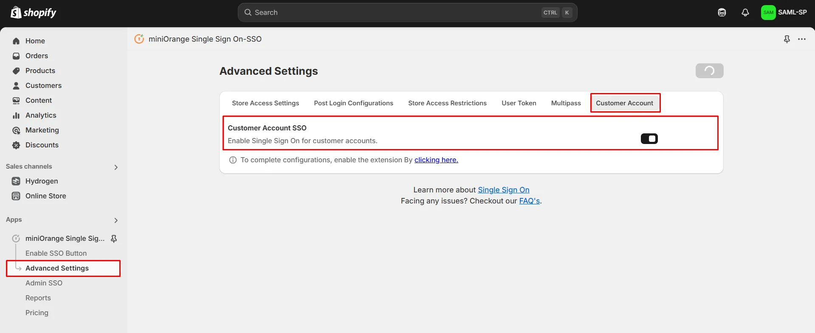Switch to Store Access Settings tab
Image resolution: width=815 pixels, height=333 pixels.
coord(265,103)
